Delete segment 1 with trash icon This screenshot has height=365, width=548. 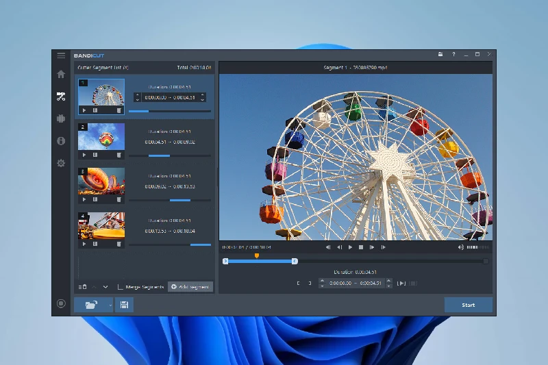[119, 110]
